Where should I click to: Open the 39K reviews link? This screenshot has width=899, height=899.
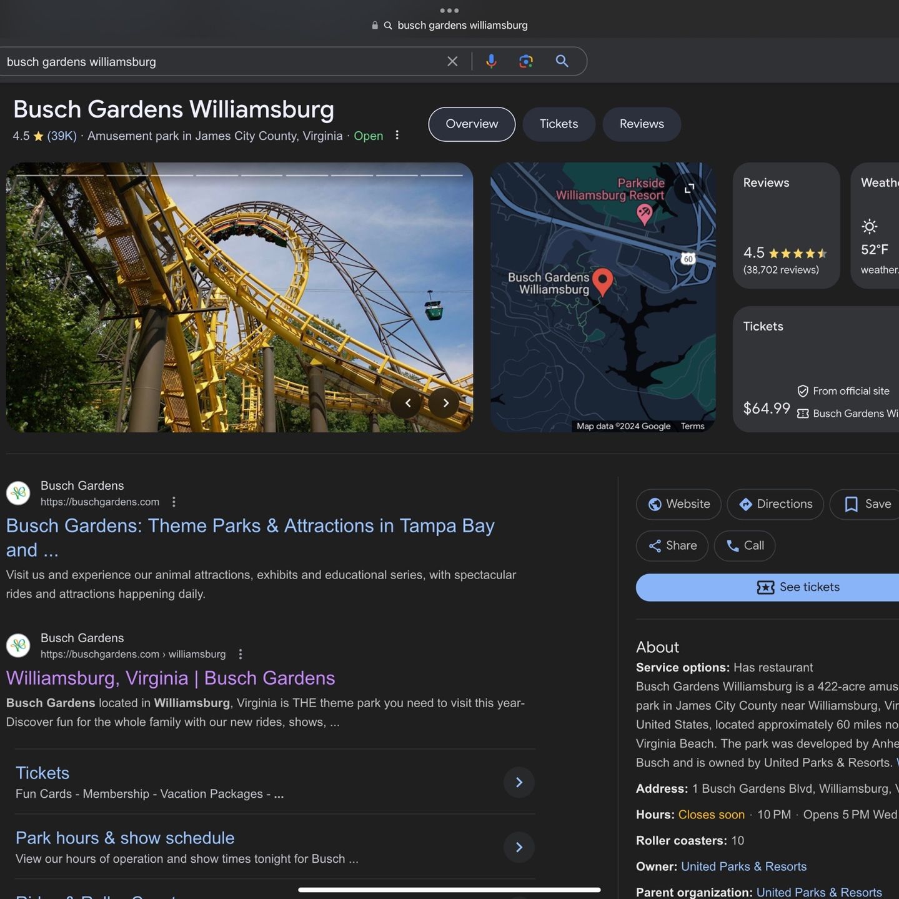[x=62, y=136]
